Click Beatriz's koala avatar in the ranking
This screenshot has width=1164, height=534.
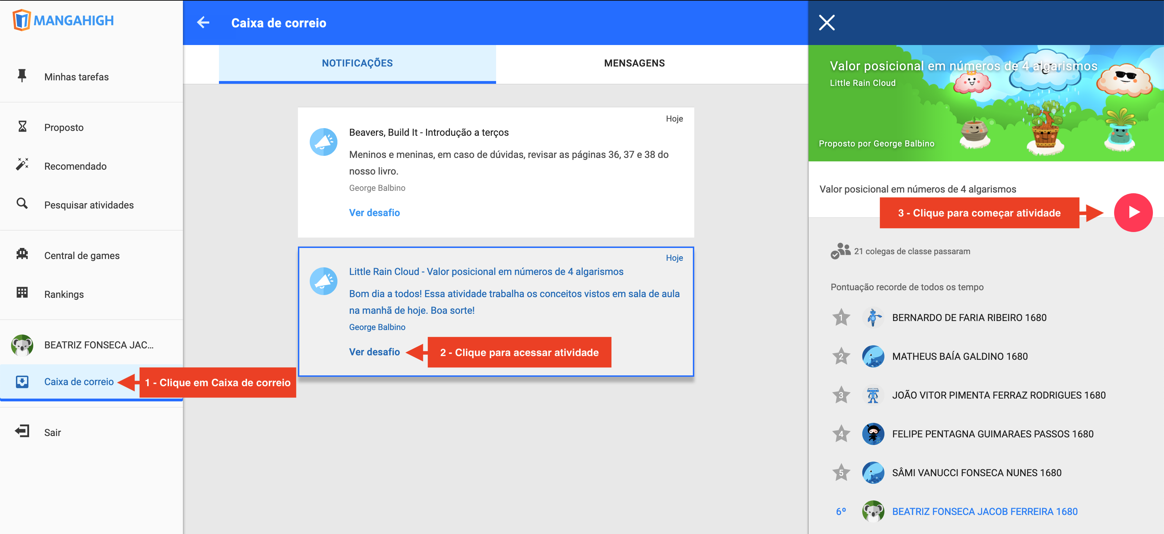(873, 511)
